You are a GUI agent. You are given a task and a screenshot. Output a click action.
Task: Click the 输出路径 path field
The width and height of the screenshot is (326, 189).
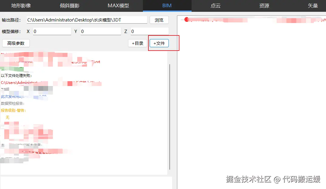(87, 20)
